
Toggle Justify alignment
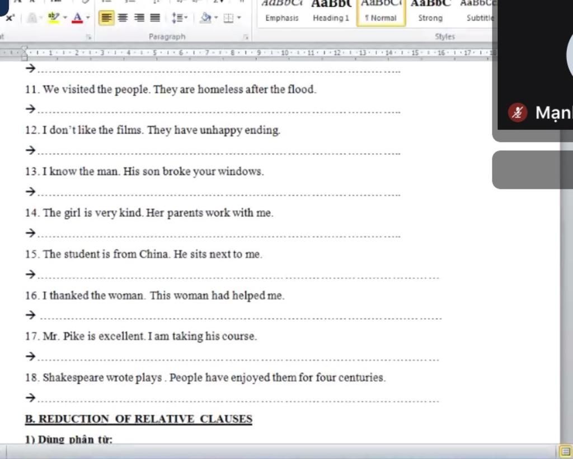(155, 17)
